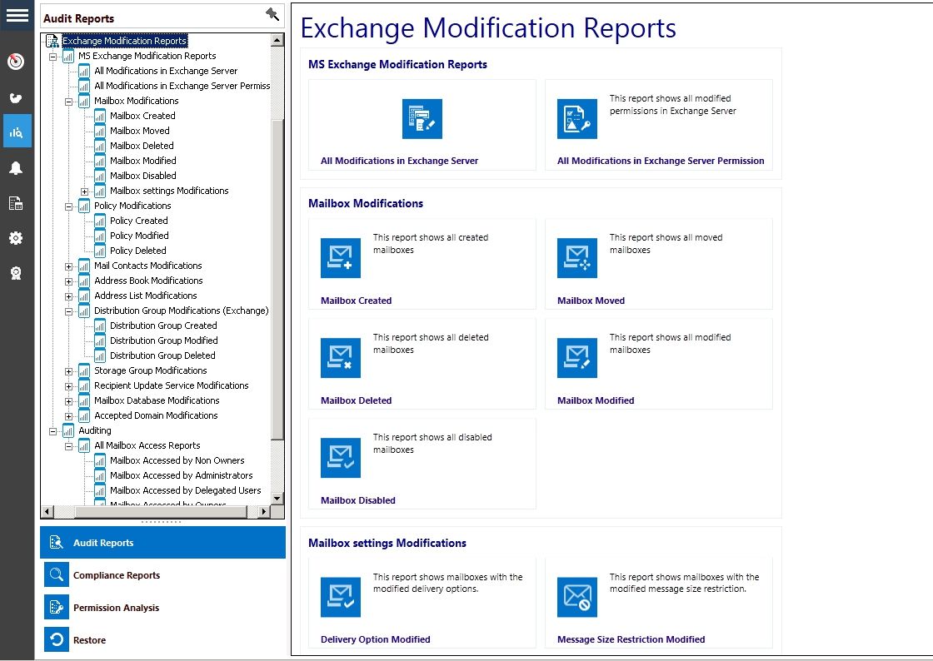Open the radar dashboard icon in sidebar
The width and height of the screenshot is (933, 661).
[x=16, y=62]
